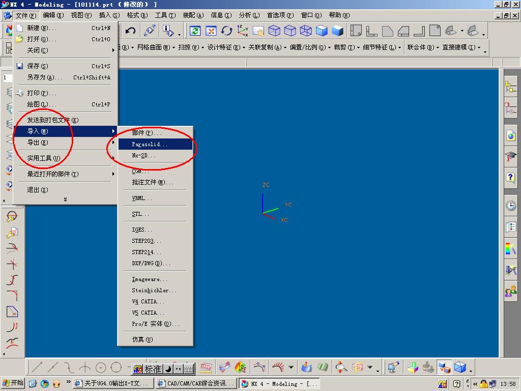Viewport: 521px width, 391px height.
Task: Choose V5 CATIA... import option
Action: [155, 313]
